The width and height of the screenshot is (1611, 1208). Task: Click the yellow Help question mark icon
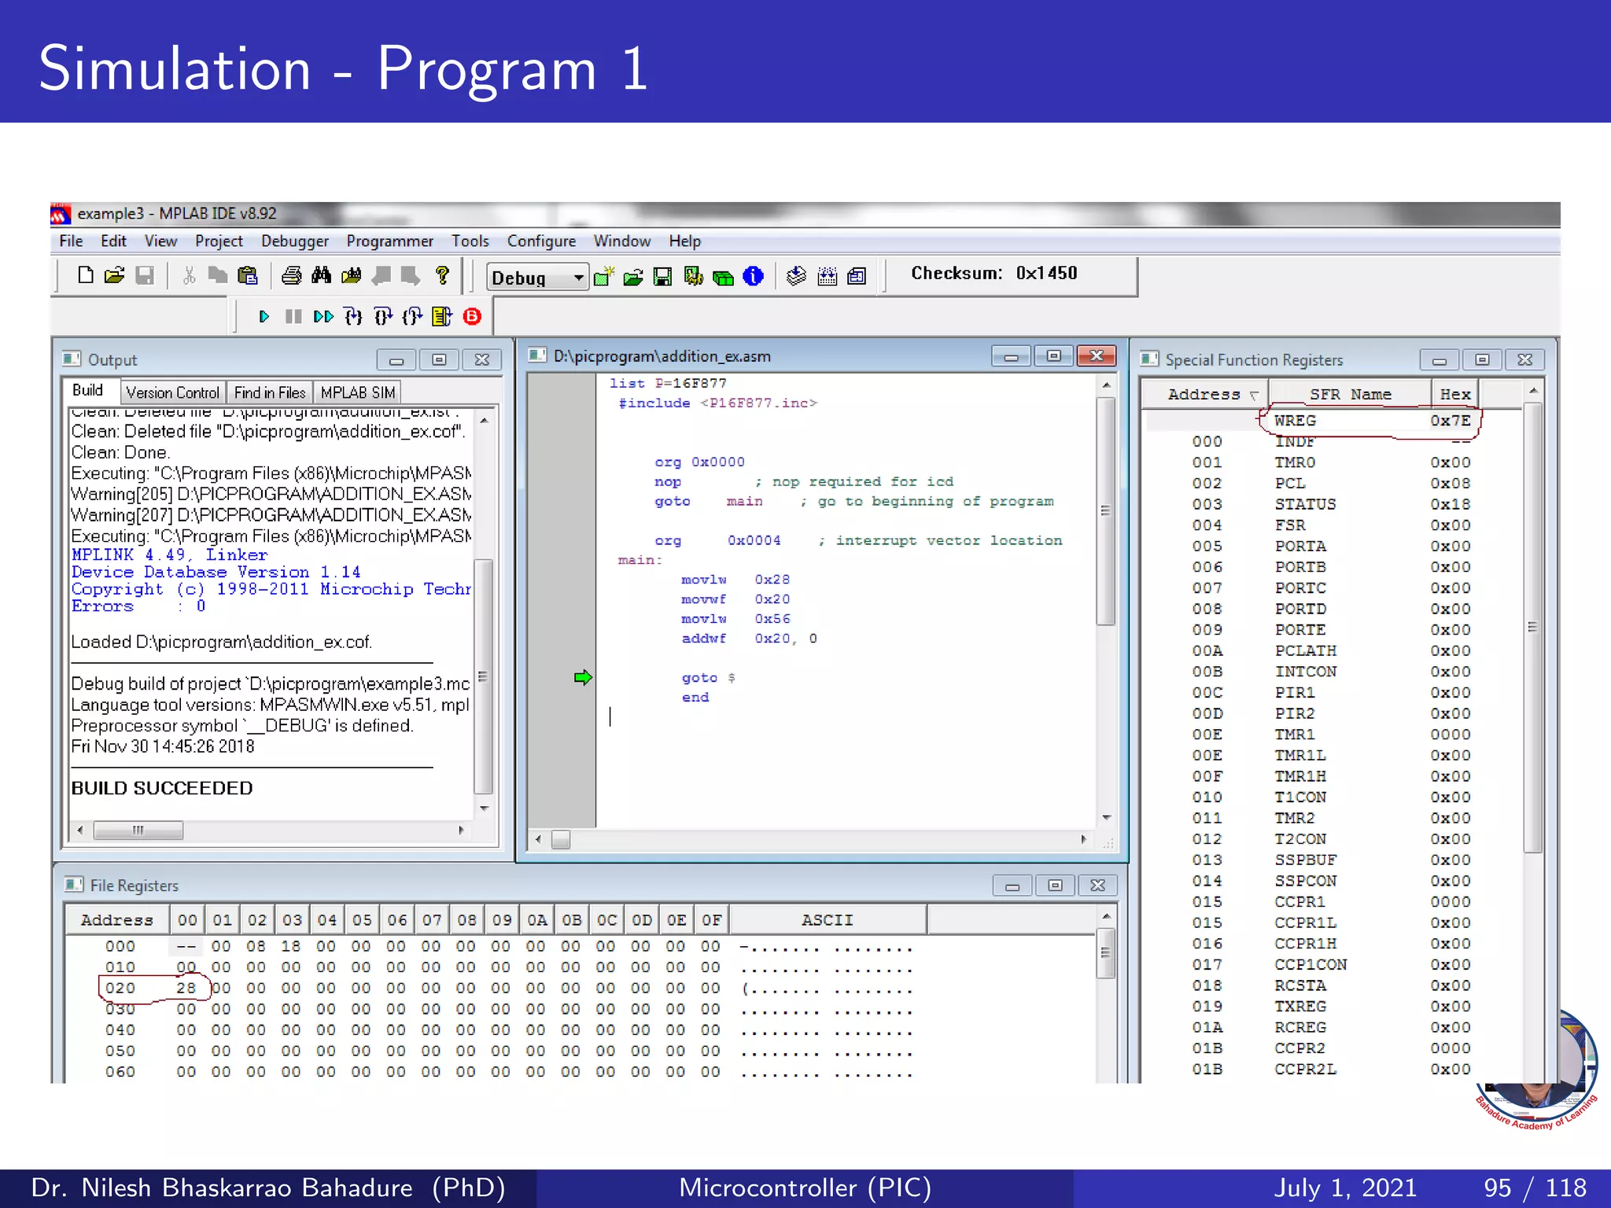442,275
